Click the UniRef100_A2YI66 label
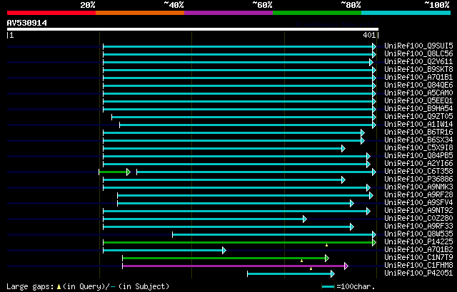Image resolution: width=457 pixels, height=292 pixels. tap(418, 164)
